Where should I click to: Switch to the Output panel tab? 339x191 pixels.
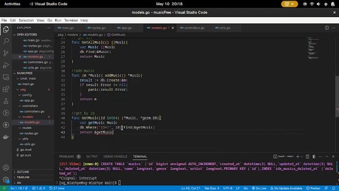pos(92,157)
